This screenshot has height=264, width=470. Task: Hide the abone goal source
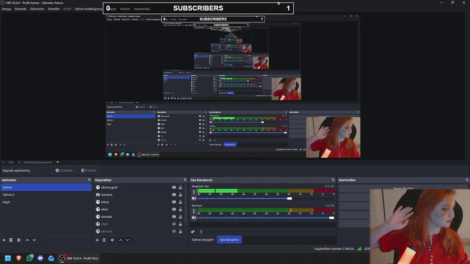[x=174, y=187]
